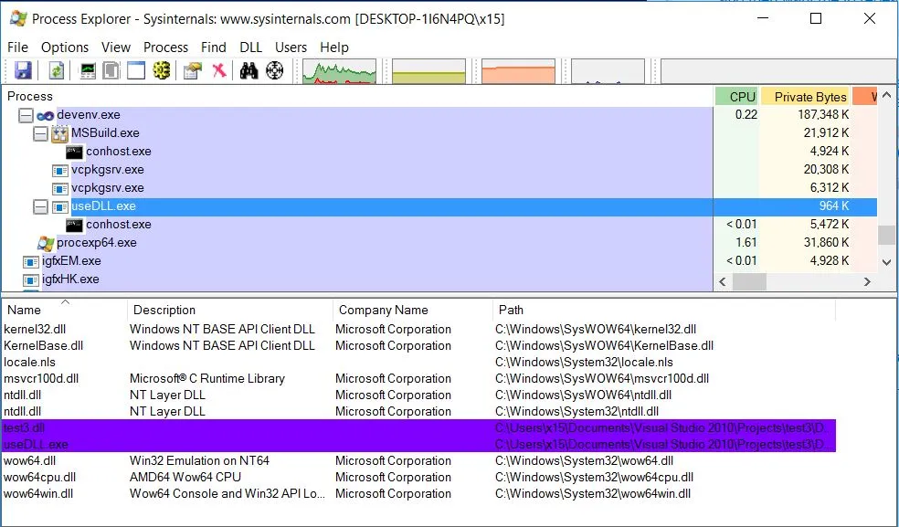Click the devenv.exe process icon
899x527 pixels.
click(x=46, y=116)
